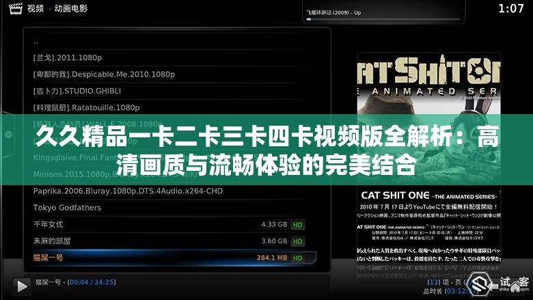Seek using the now-playing progress bar
533x300 pixels.
point(383,19)
